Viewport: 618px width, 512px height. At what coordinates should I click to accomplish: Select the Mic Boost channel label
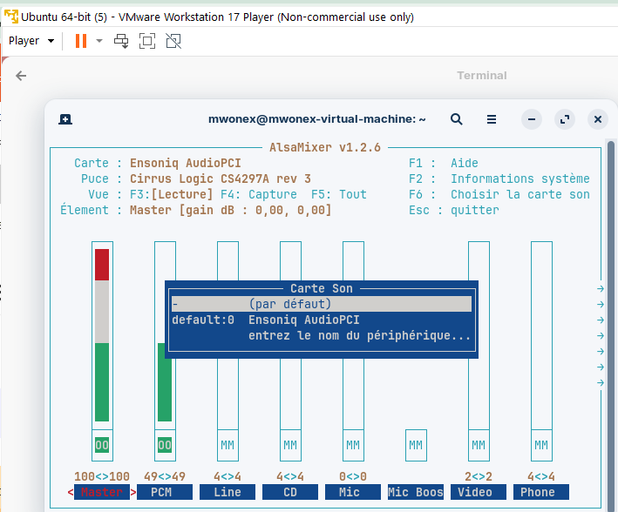(x=416, y=492)
